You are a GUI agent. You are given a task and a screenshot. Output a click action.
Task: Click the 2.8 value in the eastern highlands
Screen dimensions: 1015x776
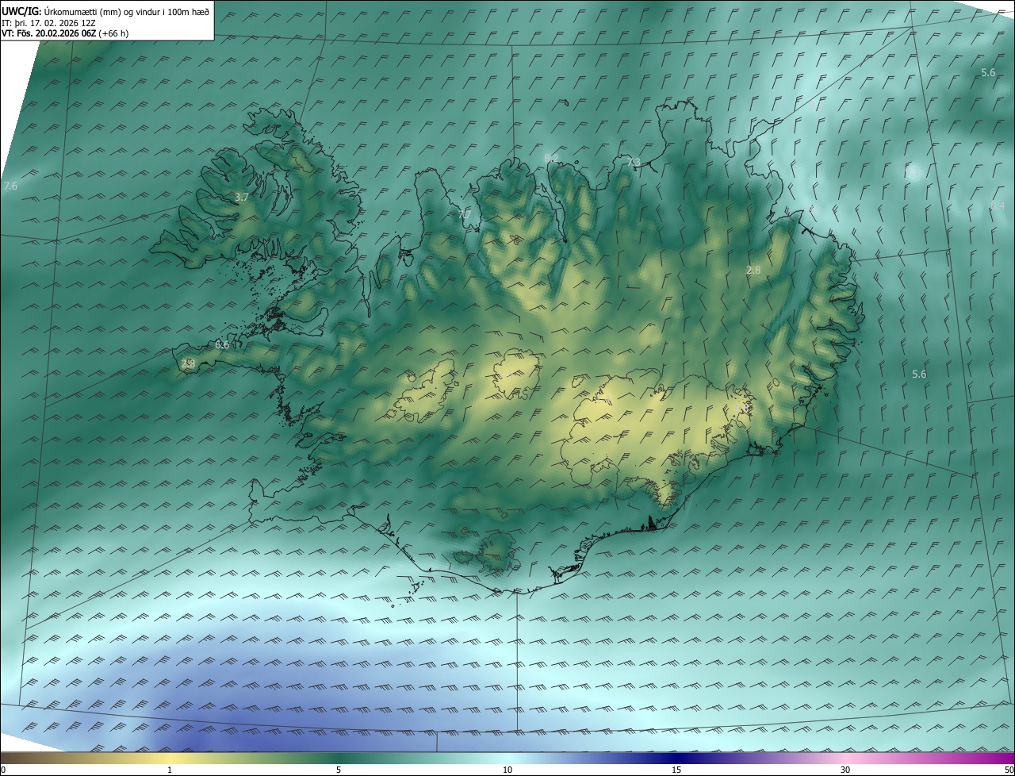point(753,271)
